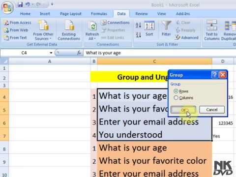Screen dimensions: 236x177
Task: Select column B header
Action: pyautogui.click(x=94, y=61)
